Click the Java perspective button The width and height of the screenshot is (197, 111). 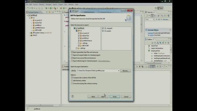point(160,8)
